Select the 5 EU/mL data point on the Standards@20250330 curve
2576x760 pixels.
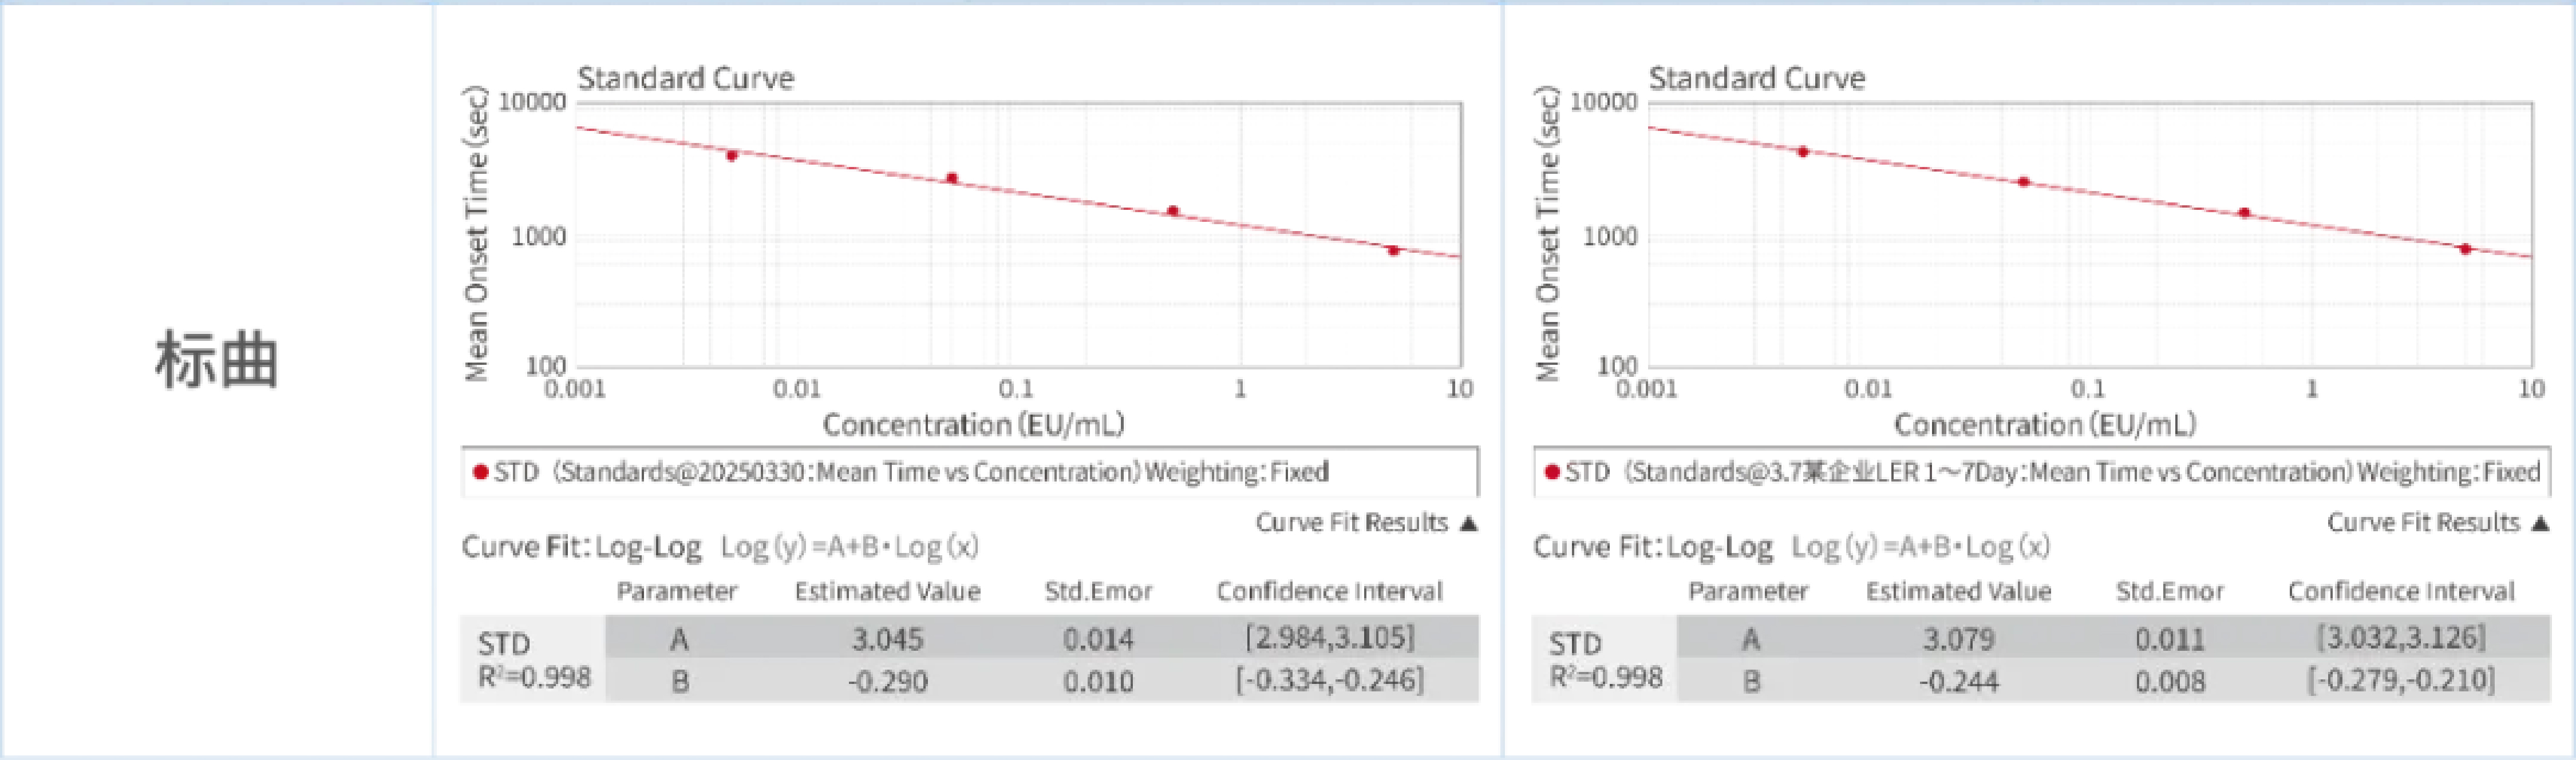tap(1394, 250)
